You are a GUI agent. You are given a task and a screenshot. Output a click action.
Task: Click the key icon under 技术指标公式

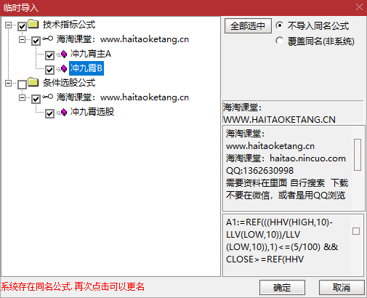[x=48, y=39]
